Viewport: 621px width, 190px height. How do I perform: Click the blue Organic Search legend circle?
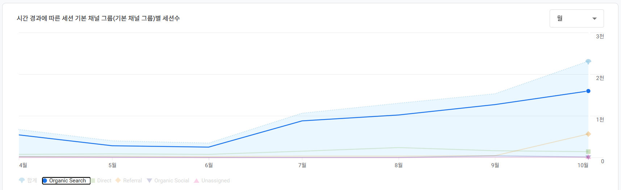click(x=45, y=181)
